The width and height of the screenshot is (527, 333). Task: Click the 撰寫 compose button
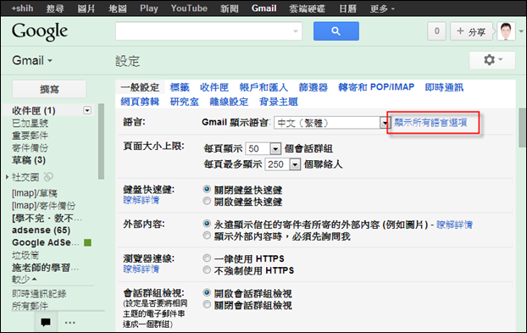pyautogui.click(x=49, y=89)
